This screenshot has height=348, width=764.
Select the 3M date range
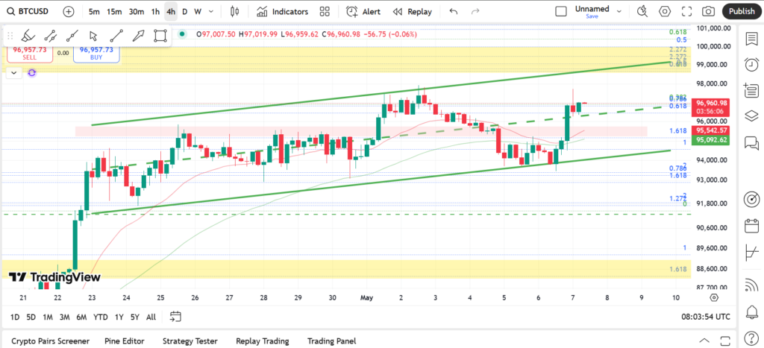point(64,317)
